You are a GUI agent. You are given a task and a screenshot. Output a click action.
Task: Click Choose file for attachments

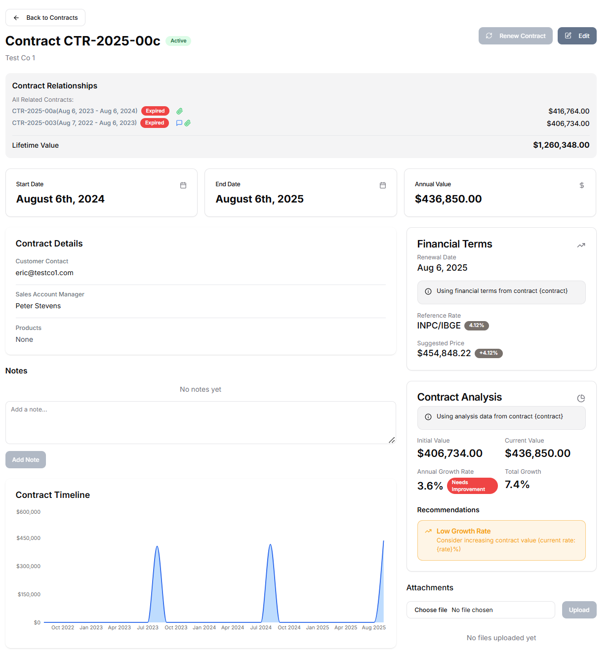pos(431,610)
